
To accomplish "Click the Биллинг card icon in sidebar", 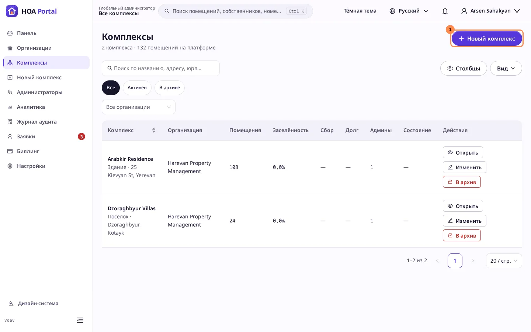I will 10,151.
